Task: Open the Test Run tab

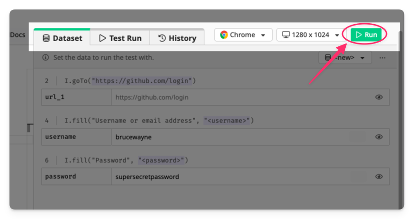Action: pos(120,38)
